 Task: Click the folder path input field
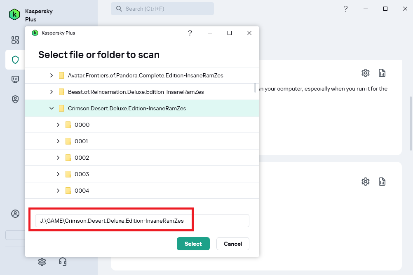142,221
